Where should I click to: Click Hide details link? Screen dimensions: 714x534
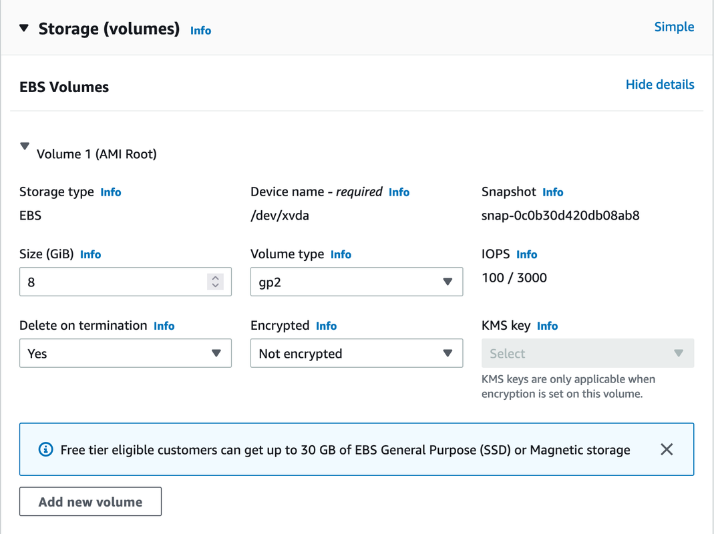pos(659,85)
